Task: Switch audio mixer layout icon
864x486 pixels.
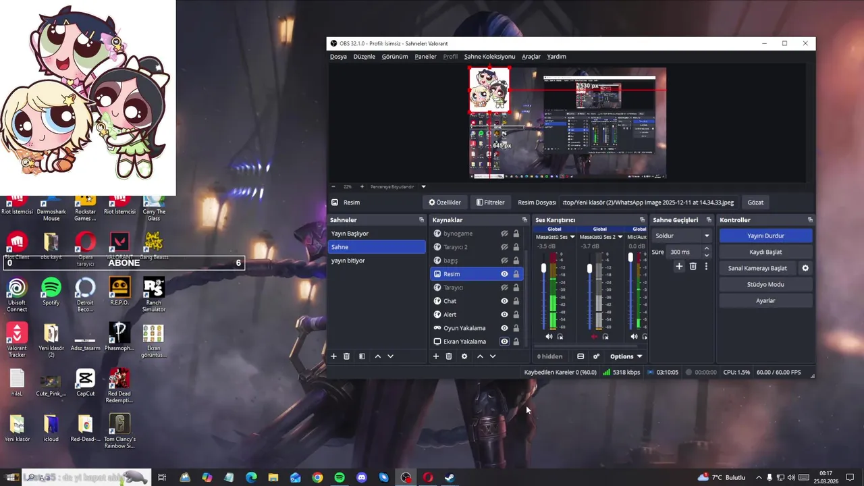Action: click(x=580, y=356)
